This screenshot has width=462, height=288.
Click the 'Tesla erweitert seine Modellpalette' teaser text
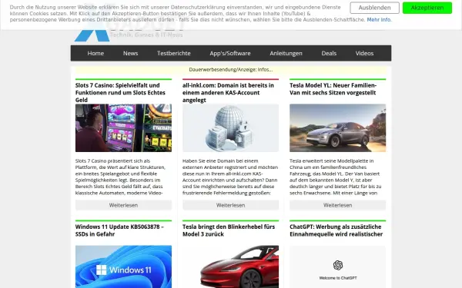(336, 177)
